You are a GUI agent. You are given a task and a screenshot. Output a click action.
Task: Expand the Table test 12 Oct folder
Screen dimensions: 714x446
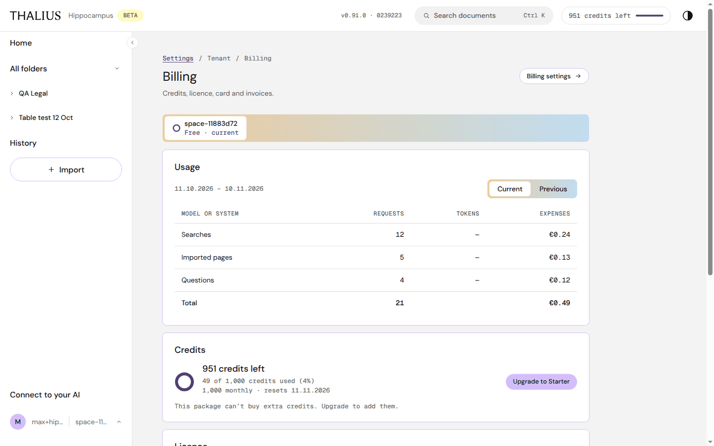pyautogui.click(x=12, y=117)
